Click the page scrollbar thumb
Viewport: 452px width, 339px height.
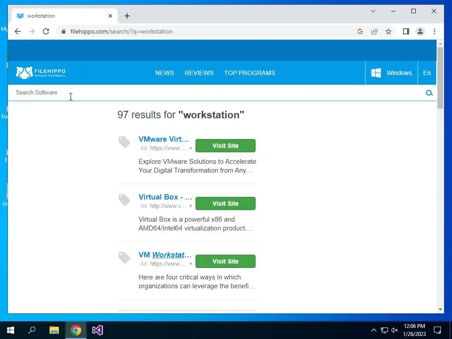(x=440, y=78)
